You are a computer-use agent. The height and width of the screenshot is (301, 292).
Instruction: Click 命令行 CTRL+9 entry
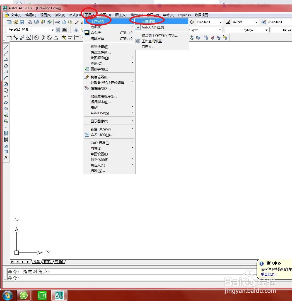109,33
